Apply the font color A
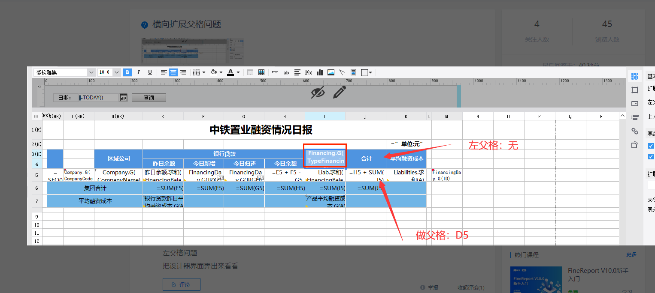655x293 pixels. tap(230, 72)
